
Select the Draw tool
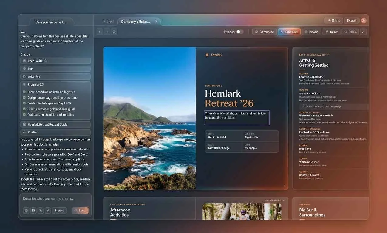pos(331,32)
